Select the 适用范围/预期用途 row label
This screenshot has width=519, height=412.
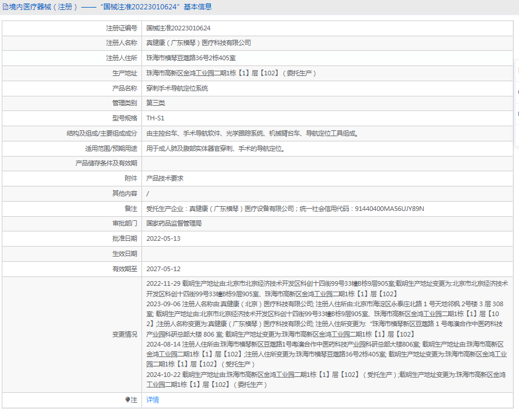[111, 148]
